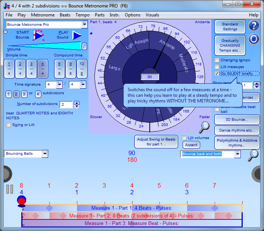
Task: Open the 3D Bounce button
Action: click(237, 120)
